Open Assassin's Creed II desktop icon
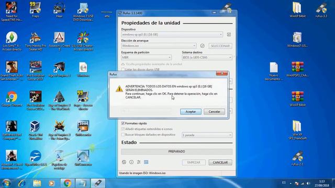Image resolution: width=335 pixels, height=188 pixels. 59,41
